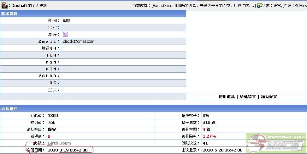307x154 pixels.
Task: Click the 经验值 value 1800
Action: click(53, 116)
